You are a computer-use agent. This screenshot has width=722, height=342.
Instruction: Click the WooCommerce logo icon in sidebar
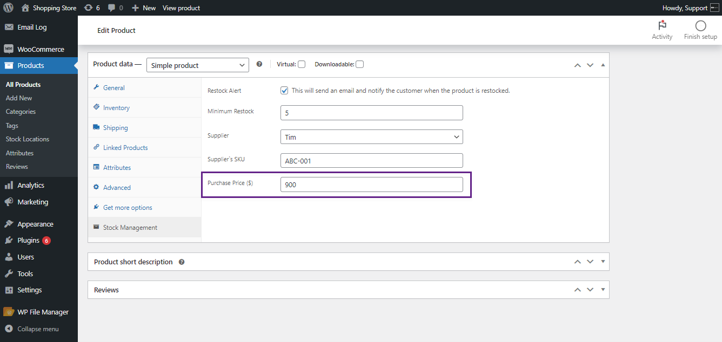point(9,49)
